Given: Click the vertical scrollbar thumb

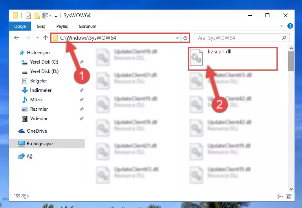Looking at the screenshot, I should click(291, 61).
